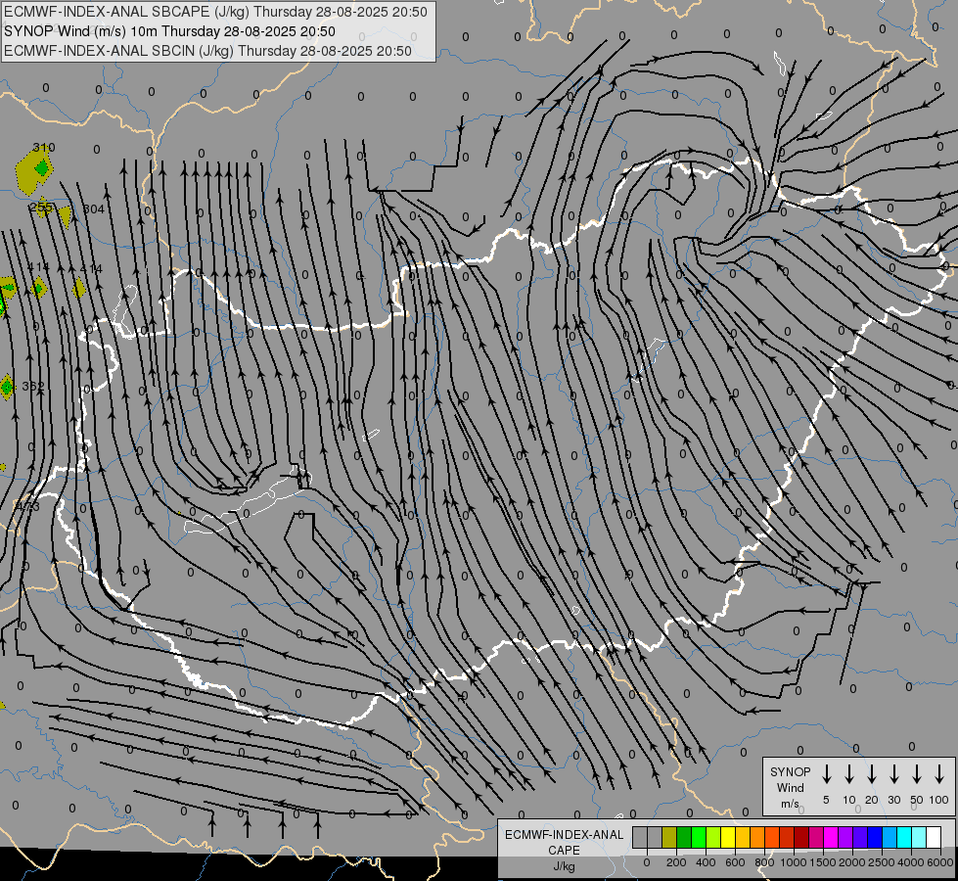Select the bright green CAPE legend swatch
Viewport: 958px width, 881px height.
[699, 837]
